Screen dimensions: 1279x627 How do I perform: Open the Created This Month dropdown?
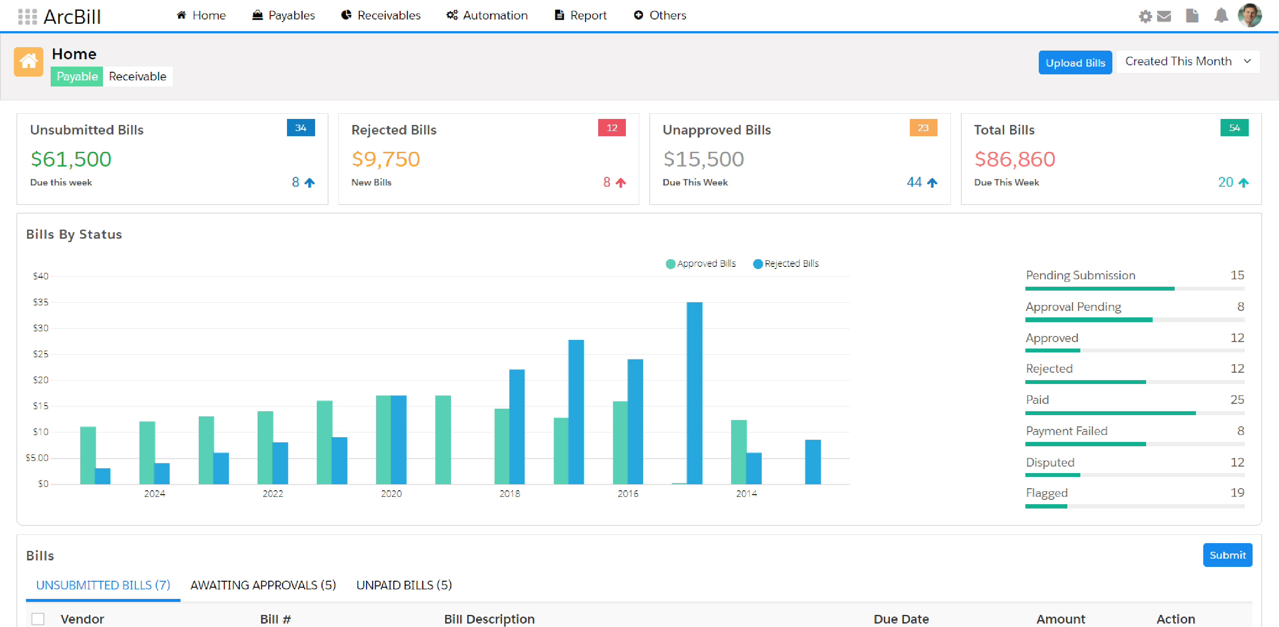point(1188,61)
